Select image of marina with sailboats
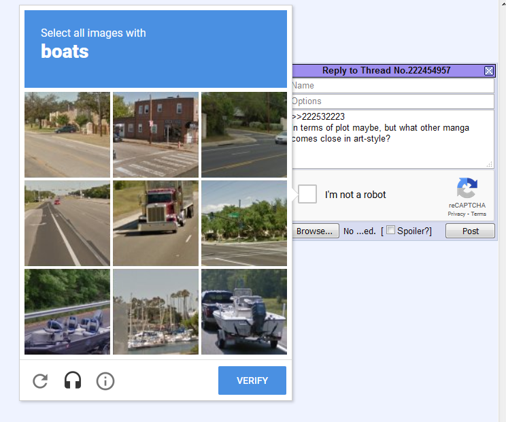The width and height of the screenshot is (506, 422). [x=156, y=312]
